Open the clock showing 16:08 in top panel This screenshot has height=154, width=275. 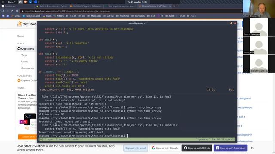[137, 2]
